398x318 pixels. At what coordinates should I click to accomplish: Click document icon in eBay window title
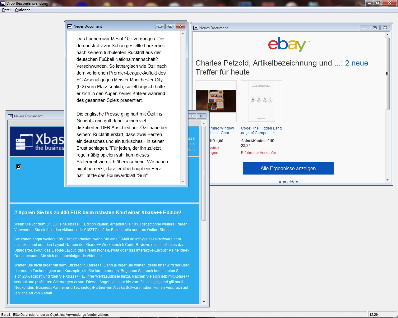point(196,28)
